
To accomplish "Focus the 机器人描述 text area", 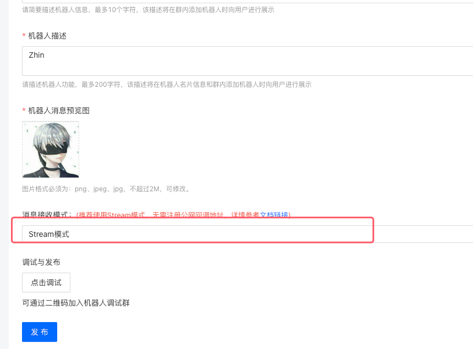I will coord(248,61).
